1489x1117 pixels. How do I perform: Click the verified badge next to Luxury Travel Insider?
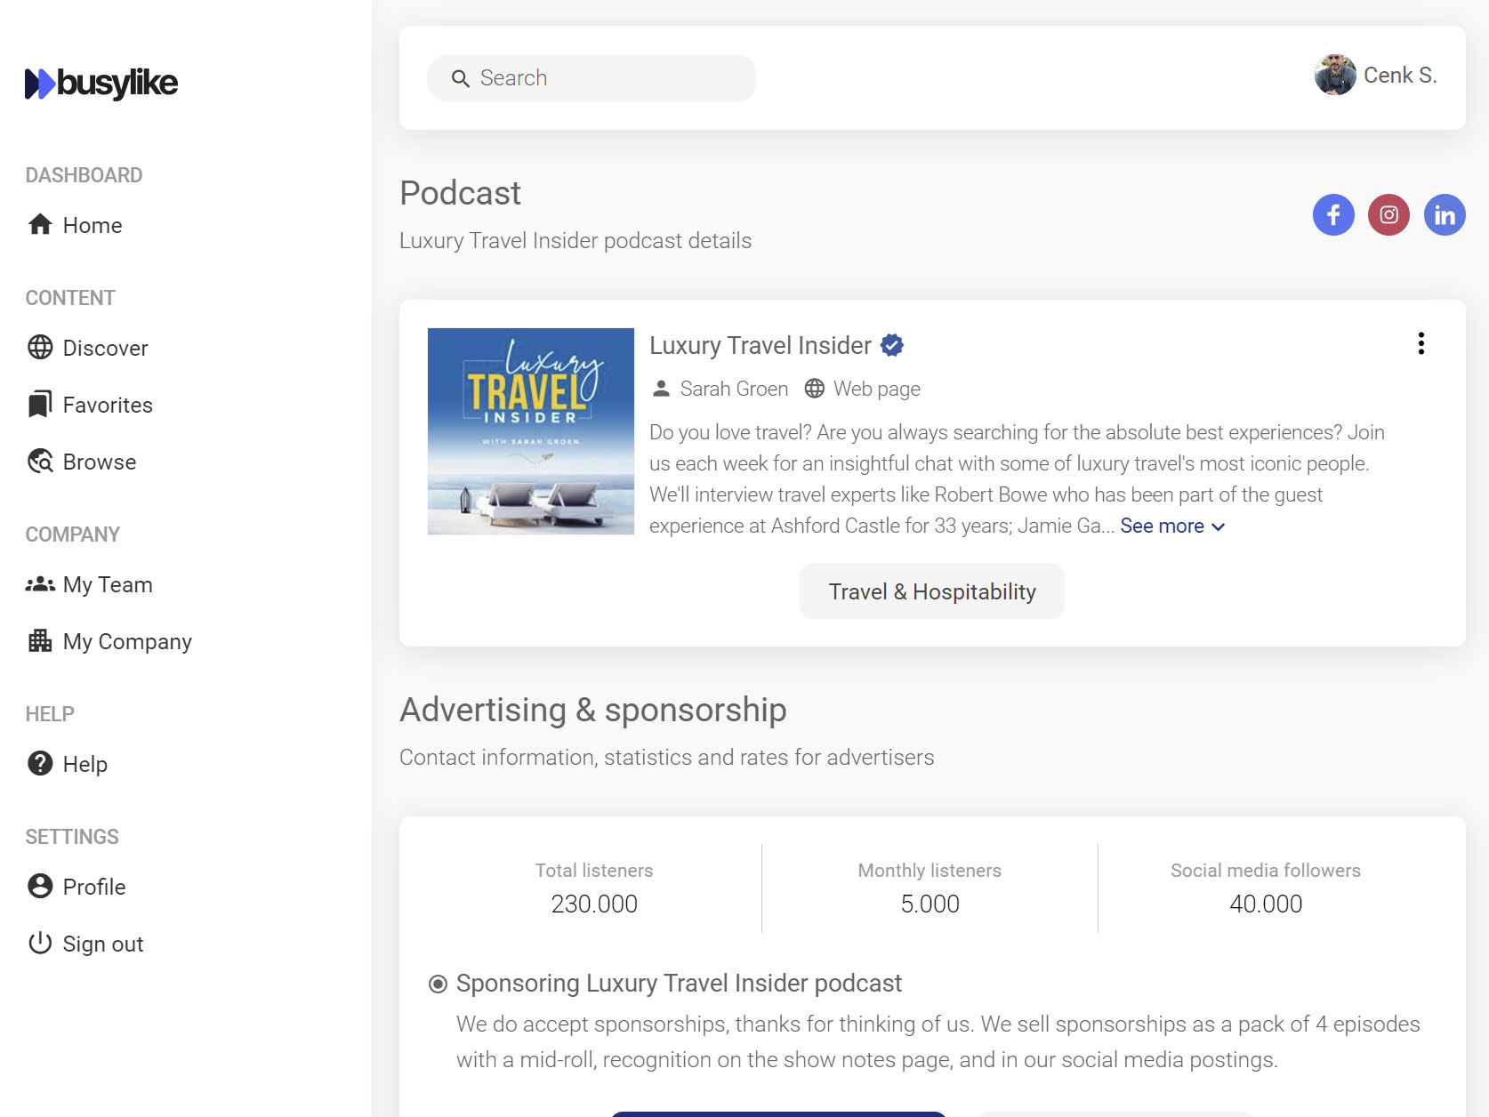892,345
